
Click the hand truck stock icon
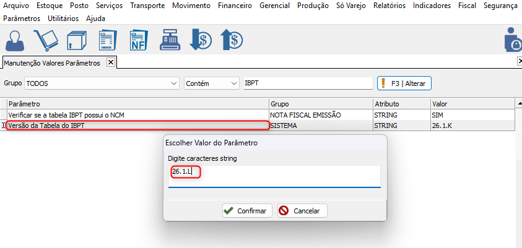[x=46, y=40]
